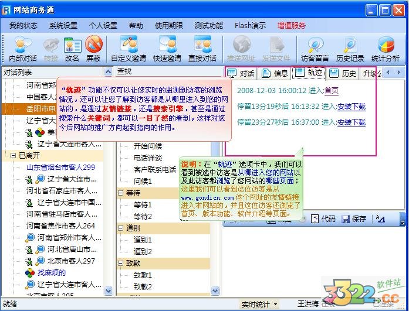Open the 首页 link in the trail
Image resolution: width=409 pixels, height=311 pixels.
click(x=332, y=91)
